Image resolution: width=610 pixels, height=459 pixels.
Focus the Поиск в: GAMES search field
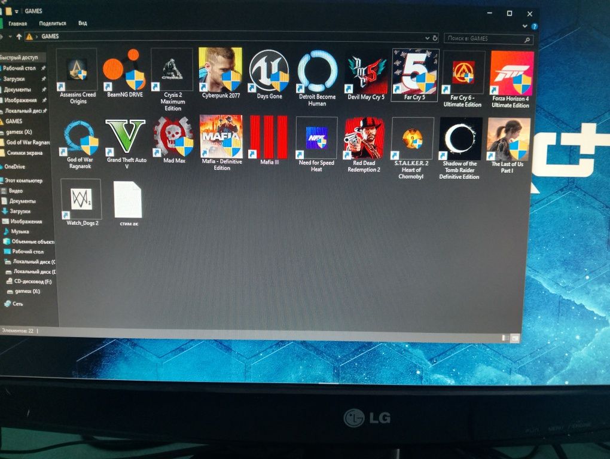(488, 38)
